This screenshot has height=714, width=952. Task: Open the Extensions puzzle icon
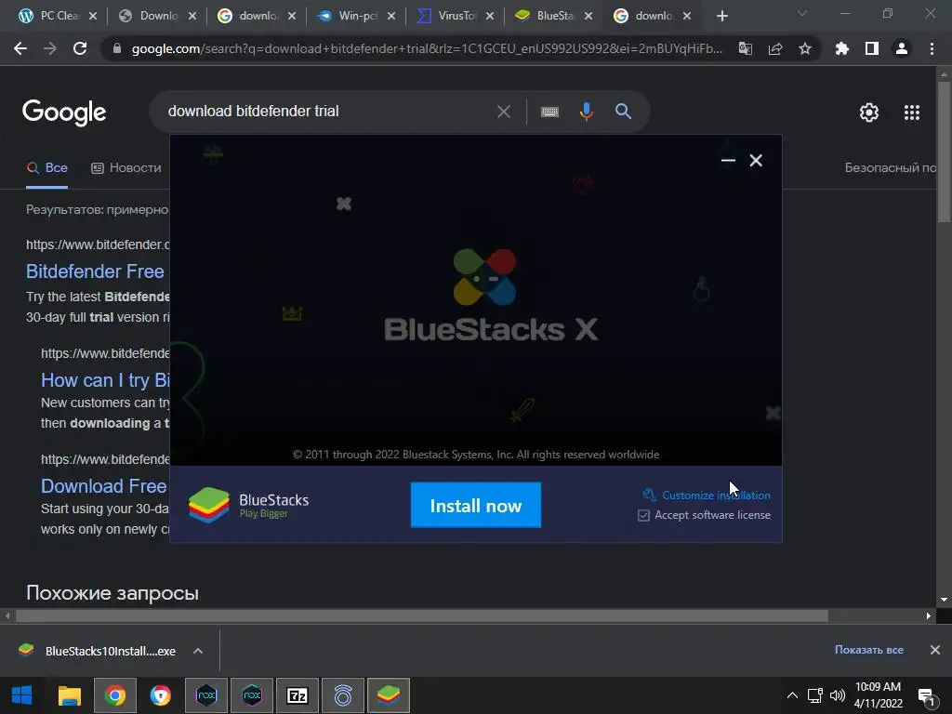[x=841, y=48]
